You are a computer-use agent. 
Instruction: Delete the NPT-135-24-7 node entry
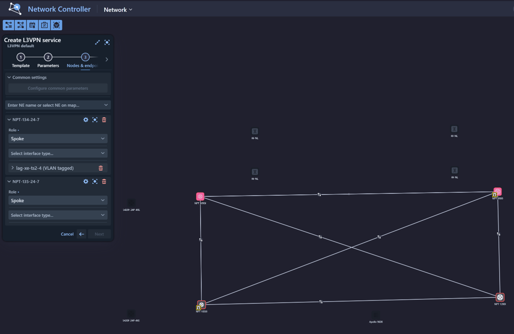tap(104, 181)
